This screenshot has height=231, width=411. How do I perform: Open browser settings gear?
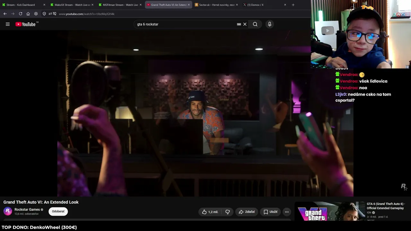coord(36,14)
